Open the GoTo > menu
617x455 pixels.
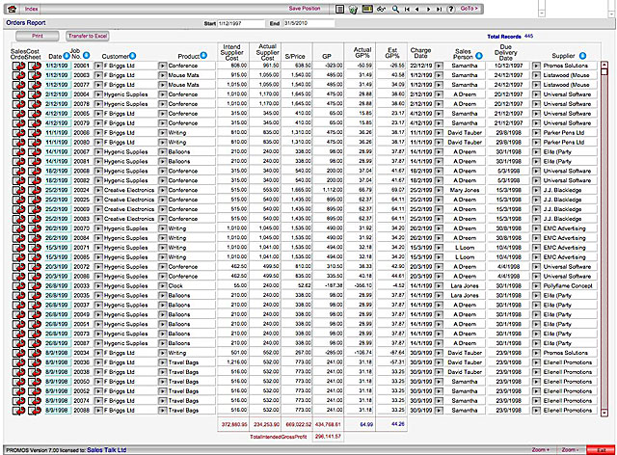click(x=469, y=9)
